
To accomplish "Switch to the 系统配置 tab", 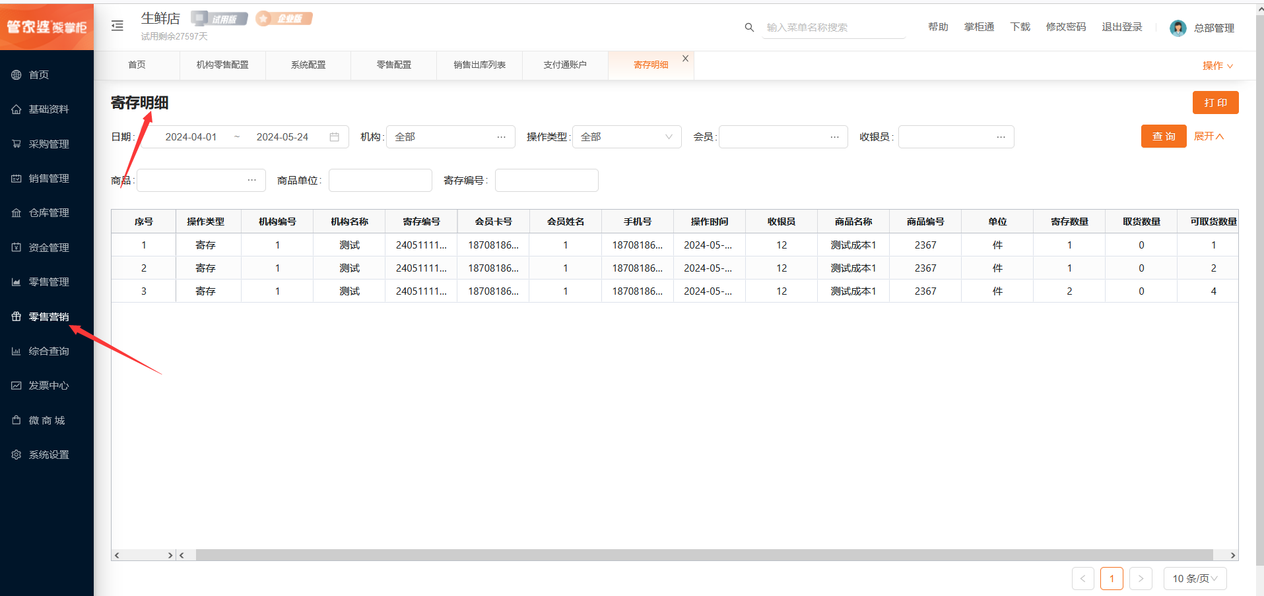I will 308,65.
